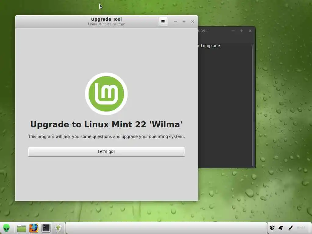Open the network connection tray icon
Screen dimensions: 312x234
(x=290, y=228)
